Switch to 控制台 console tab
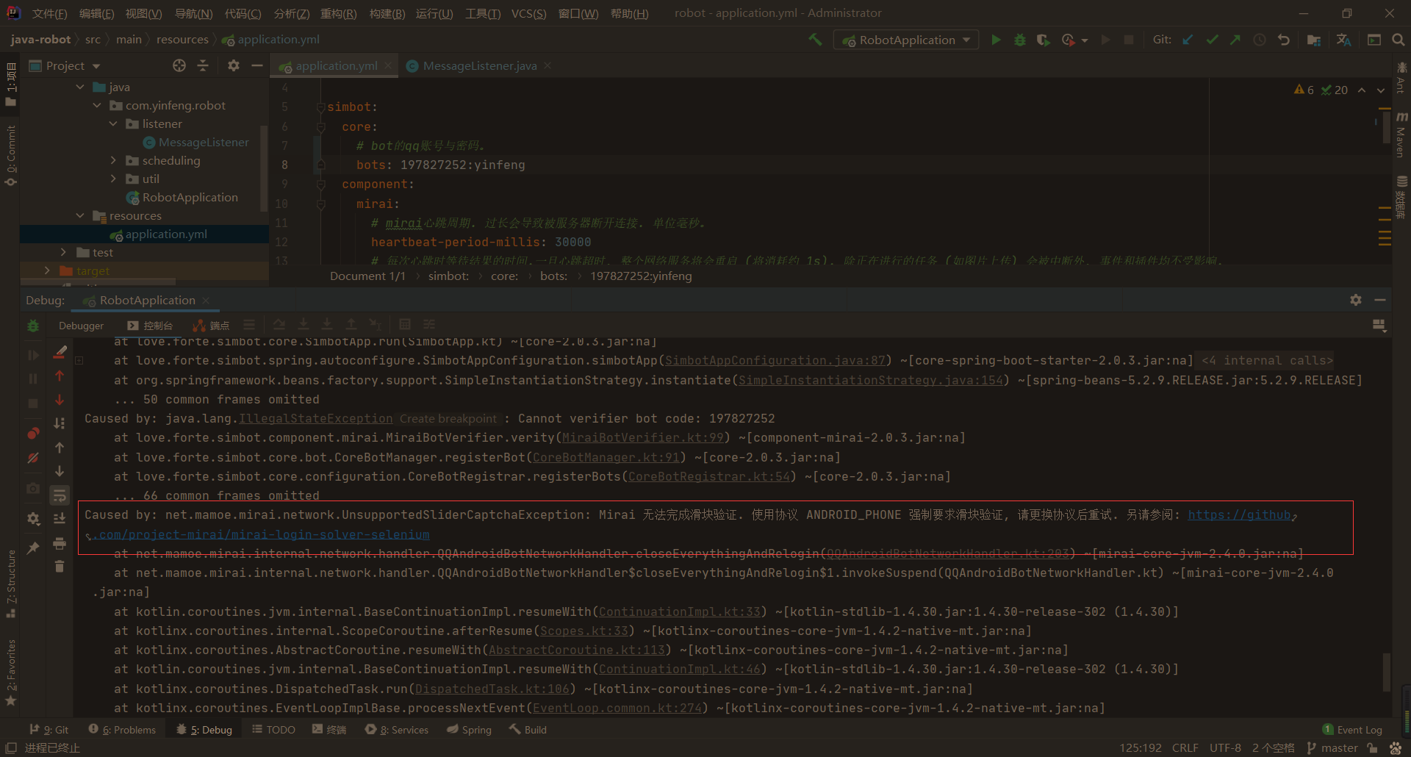 point(150,326)
